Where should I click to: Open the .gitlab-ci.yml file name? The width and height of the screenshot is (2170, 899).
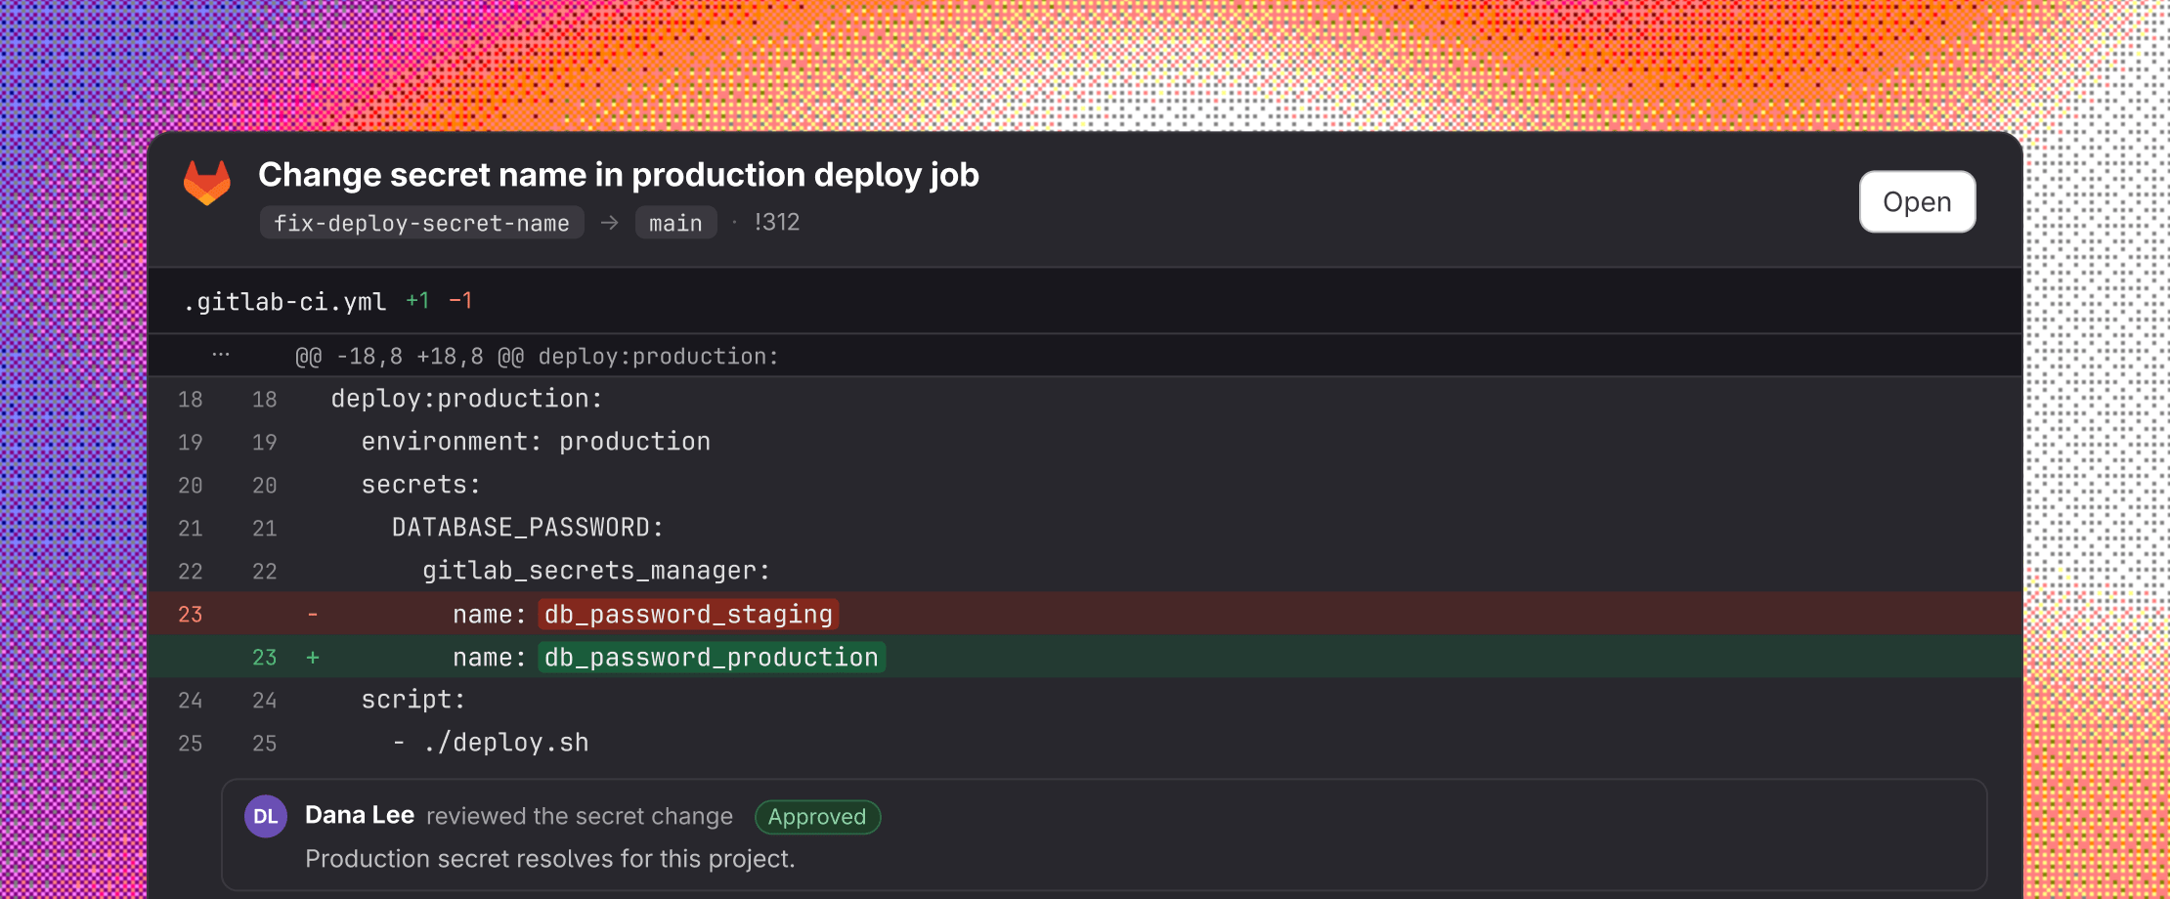tap(285, 301)
